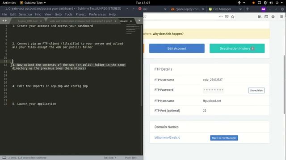This screenshot has width=286, height=160.
Task: Open the Project menu
Action: [80, 14]
